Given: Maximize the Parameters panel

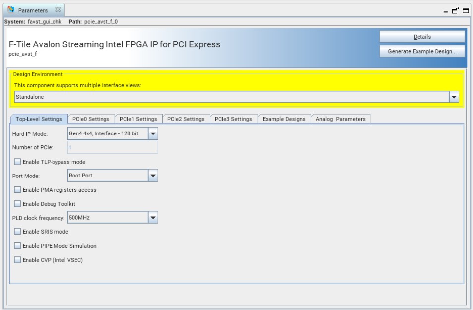Looking at the screenshot, I should [466, 11].
